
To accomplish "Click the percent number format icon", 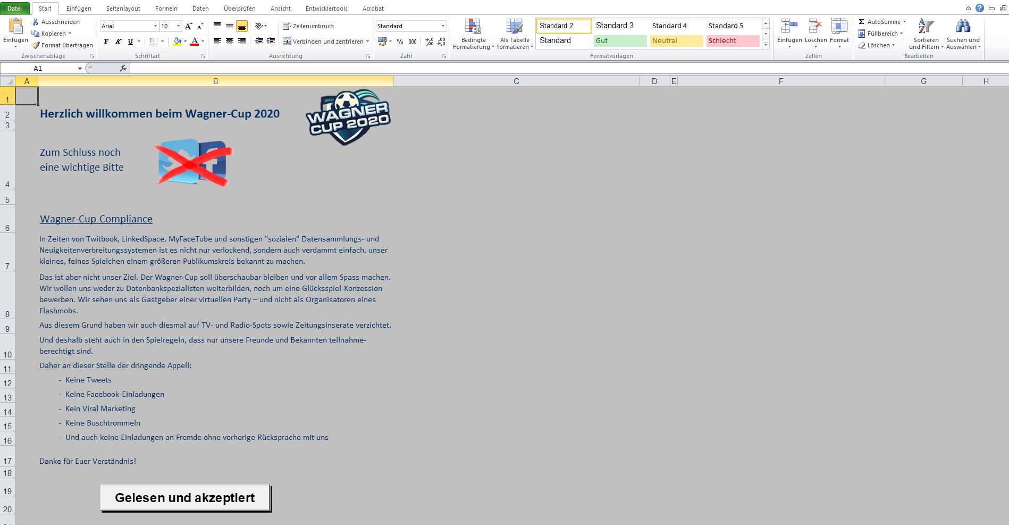I will click(400, 41).
